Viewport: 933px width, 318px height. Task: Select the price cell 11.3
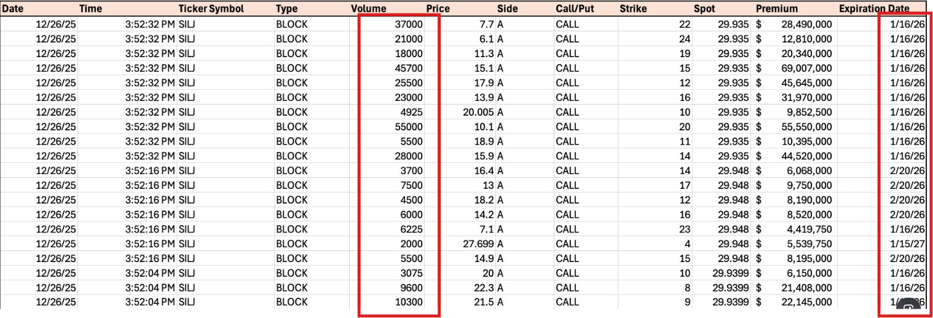point(484,54)
